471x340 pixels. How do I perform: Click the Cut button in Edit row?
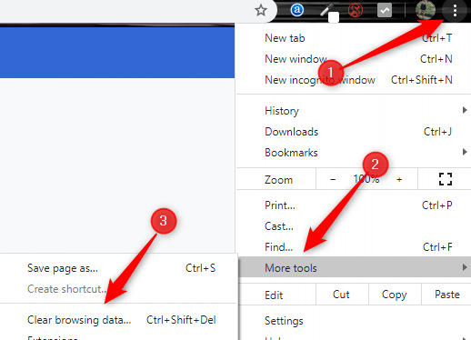coord(342,295)
